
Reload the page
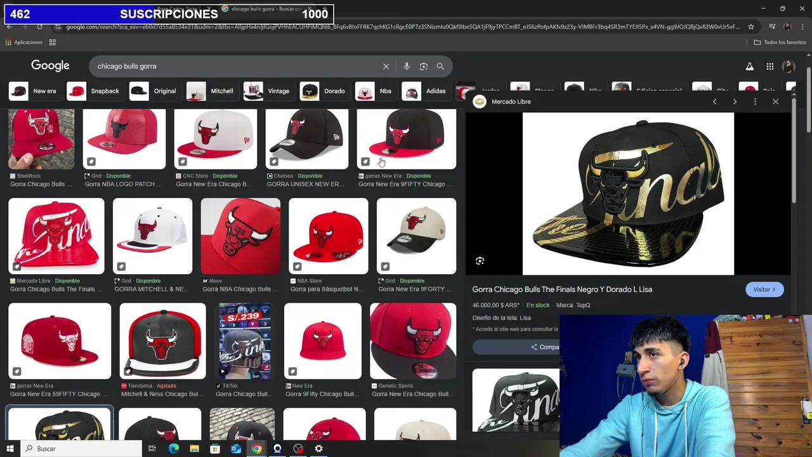tap(39, 27)
